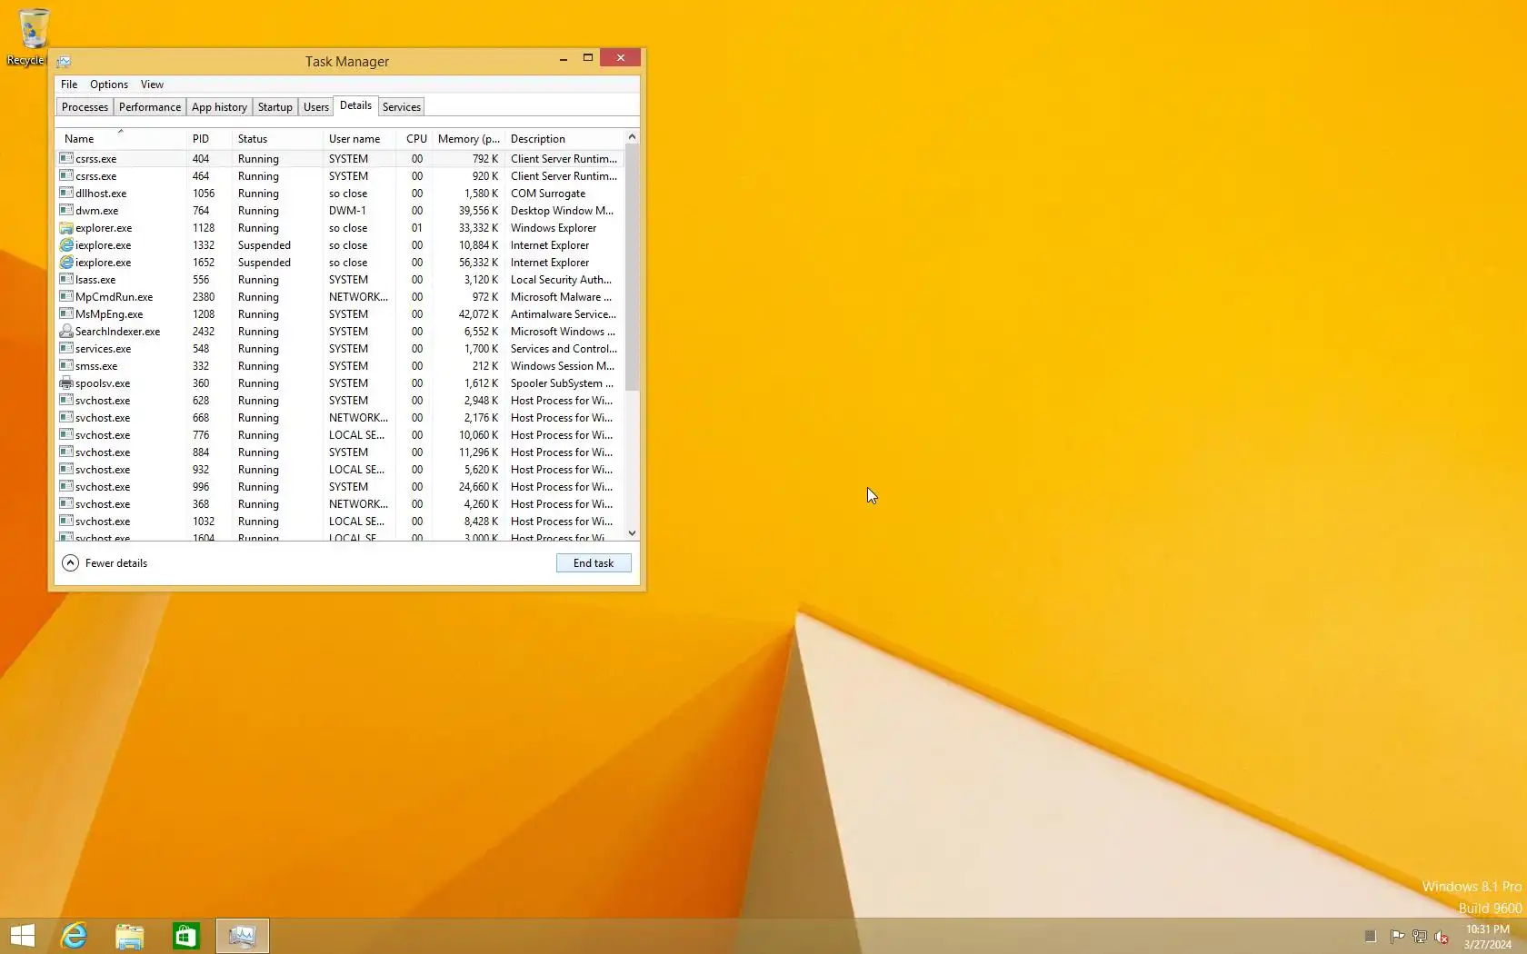Open File Explorer from the taskbar
This screenshot has height=954, width=1527.
[130, 936]
